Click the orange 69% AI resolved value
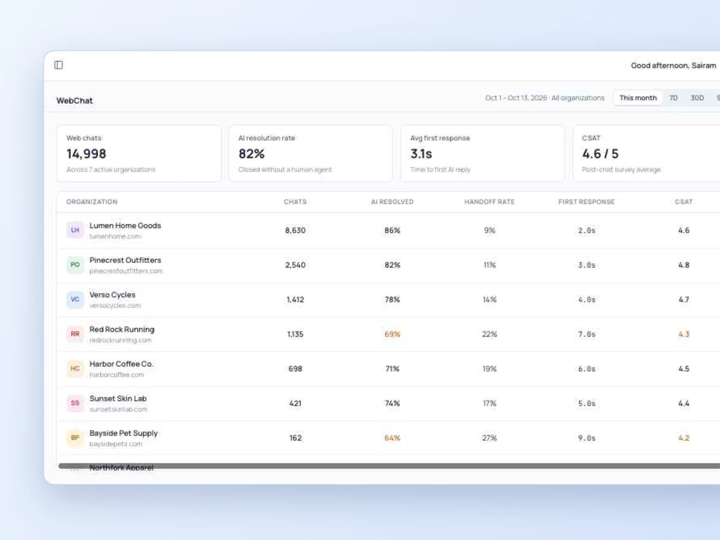 [x=392, y=334]
